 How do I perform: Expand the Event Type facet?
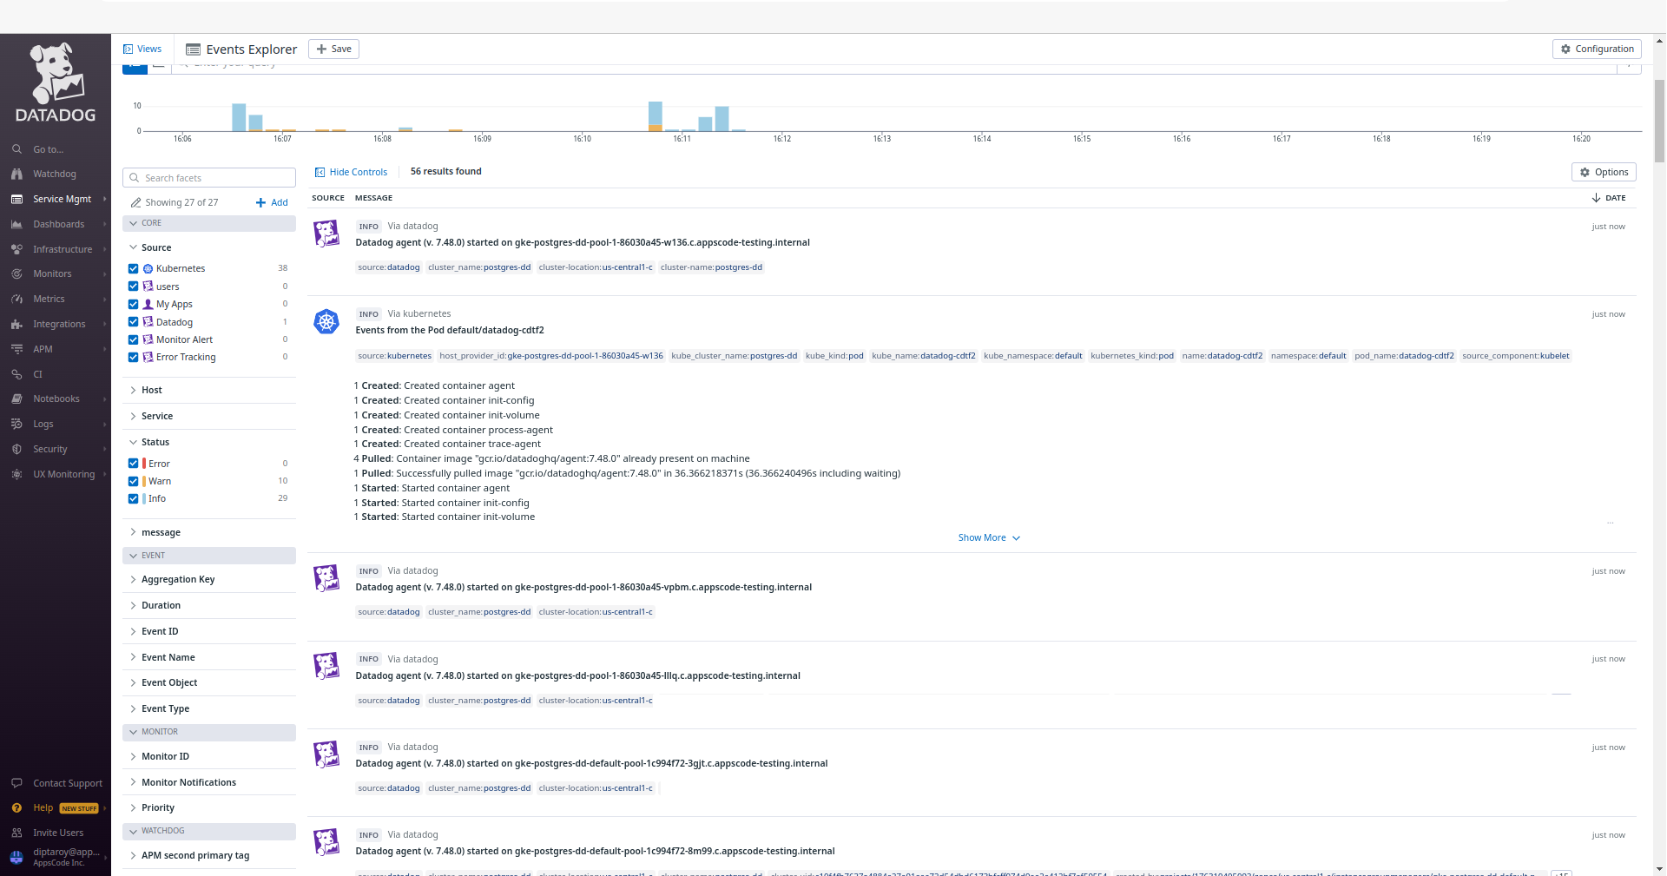[x=133, y=708]
